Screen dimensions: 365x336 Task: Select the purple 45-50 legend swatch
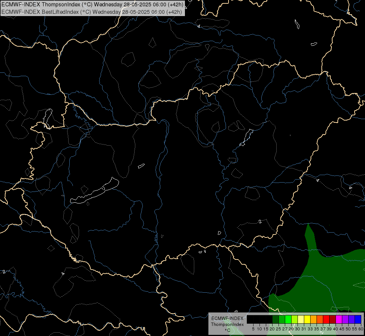pyautogui.click(x=345, y=319)
